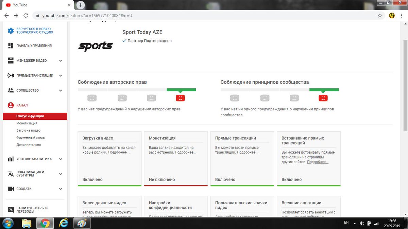
Task: Click the video manager icon beside Менеджер видео
Action: tap(11, 60)
